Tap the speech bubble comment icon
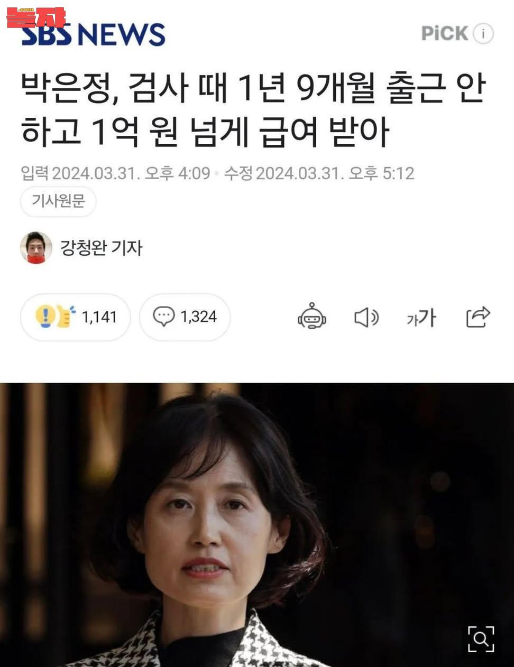514x667 pixels. (x=163, y=316)
